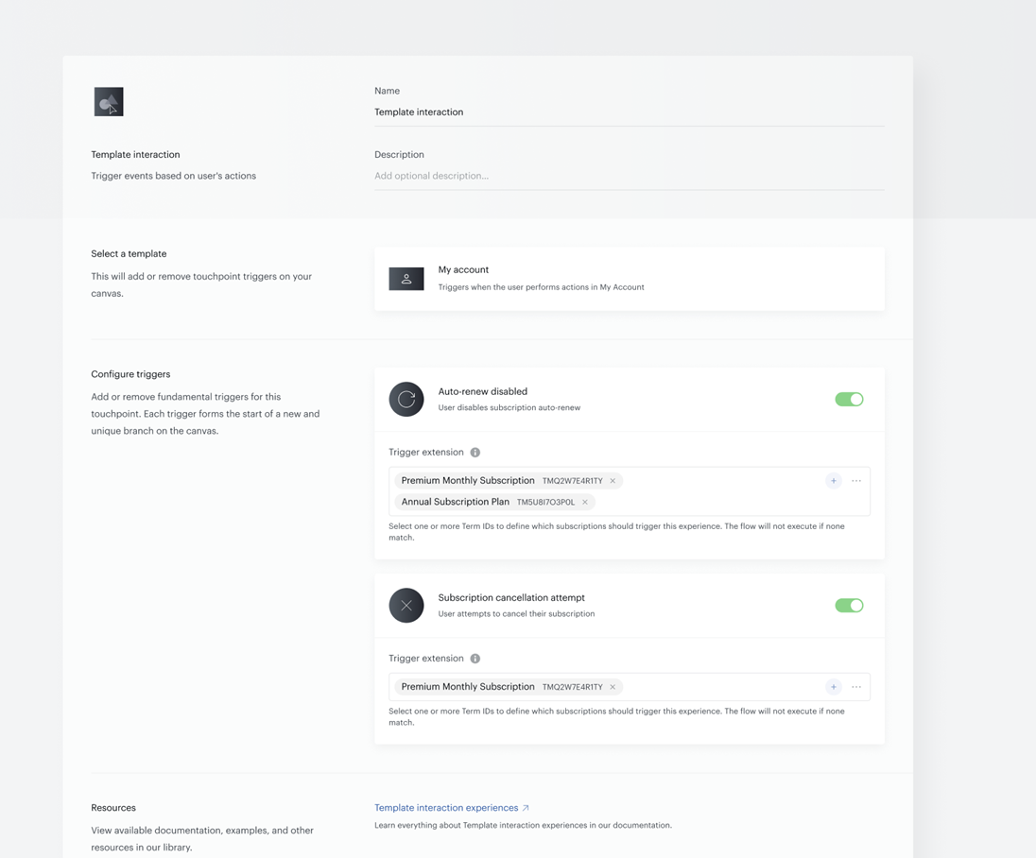This screenshot has height=858, width=1036.
Task: Edit the Name field Template interaction
Action: pyautogui.click(x=629, y=112)
